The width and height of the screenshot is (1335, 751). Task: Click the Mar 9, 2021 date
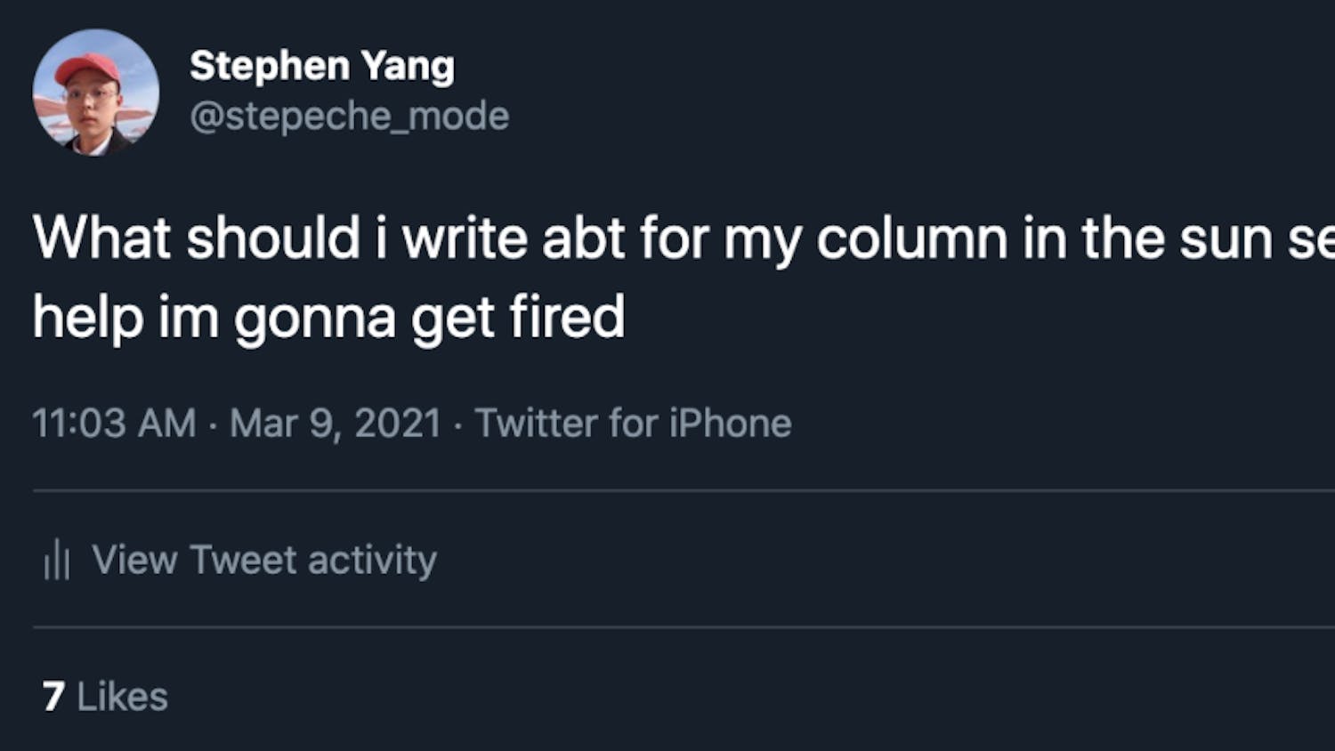click(x=335, y=424)
